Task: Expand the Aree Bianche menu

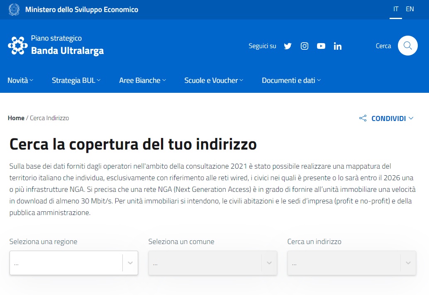Action: [x=142, y=80]
